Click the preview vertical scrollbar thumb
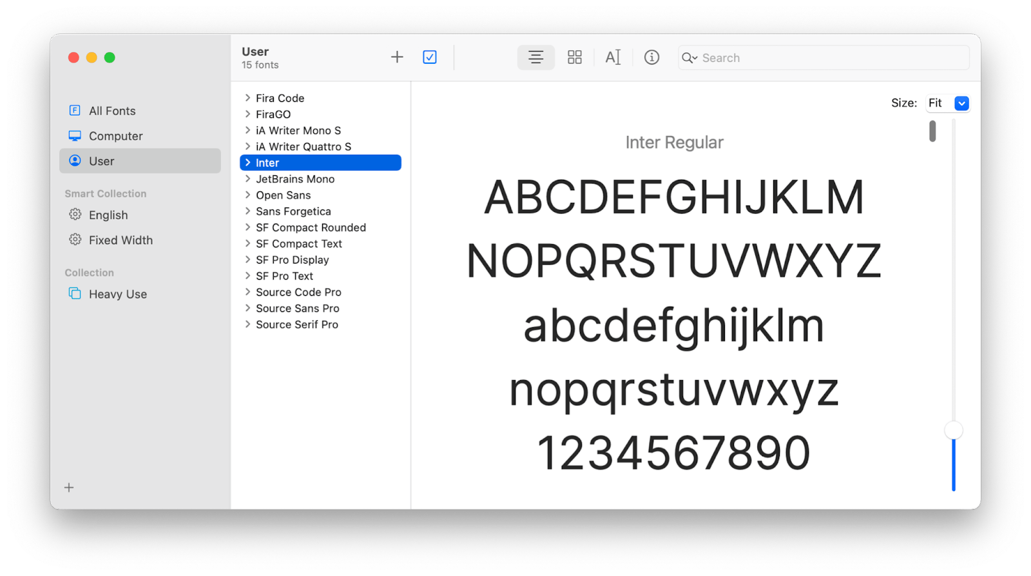The height and width of the screenshot is (576, 1031). (932, 131)
